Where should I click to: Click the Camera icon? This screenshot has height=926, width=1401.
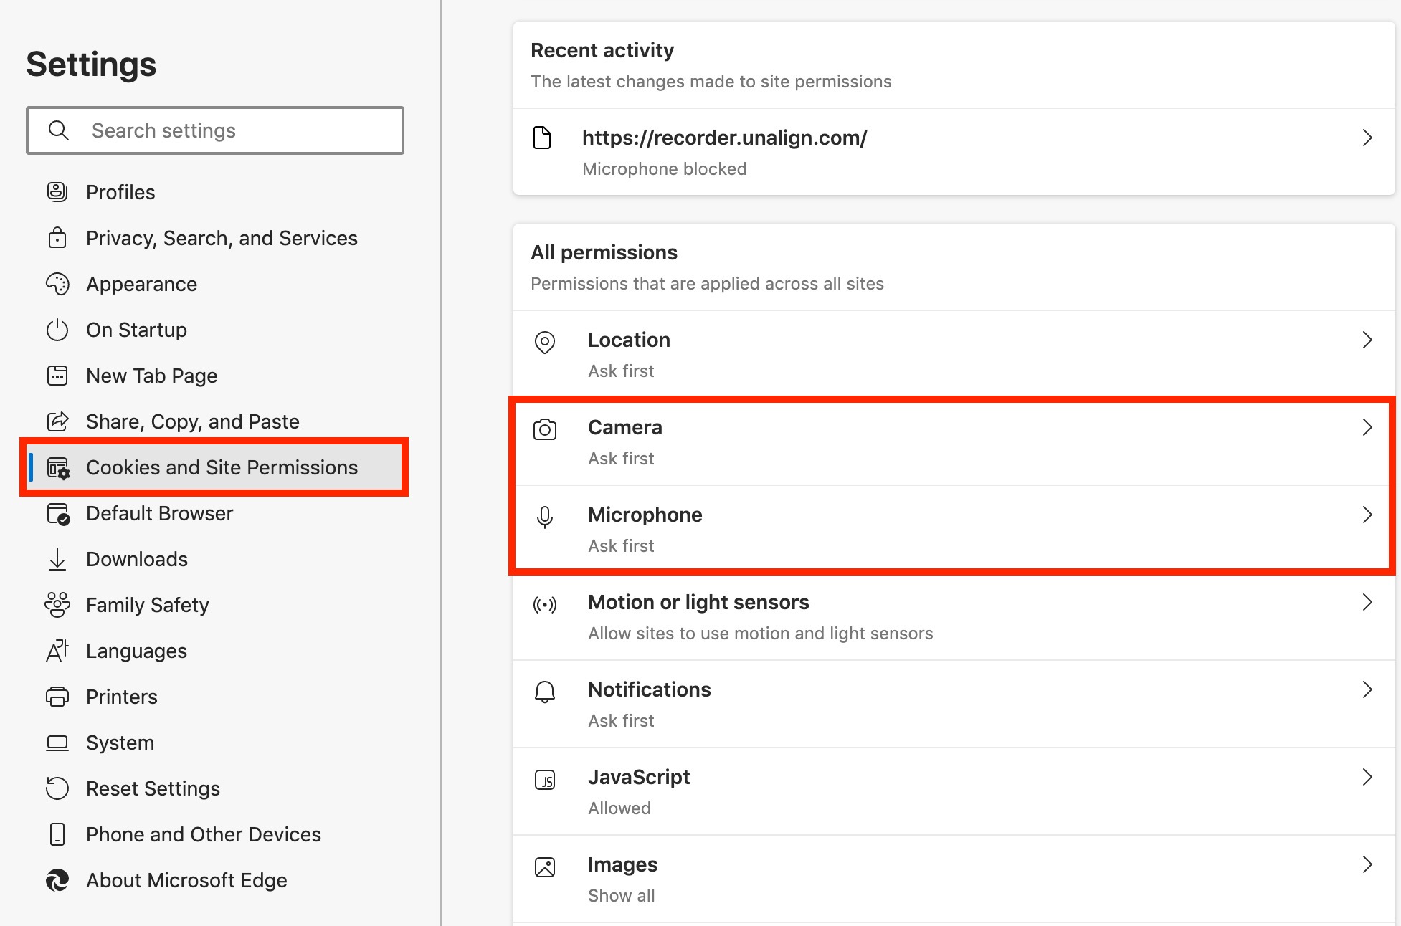pos(545,429)
